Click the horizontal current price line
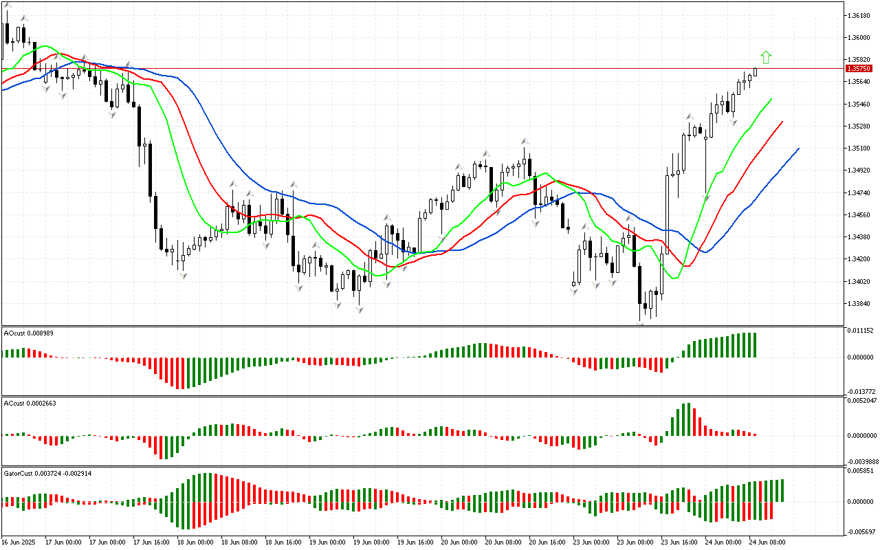 (x=412, y=69)
